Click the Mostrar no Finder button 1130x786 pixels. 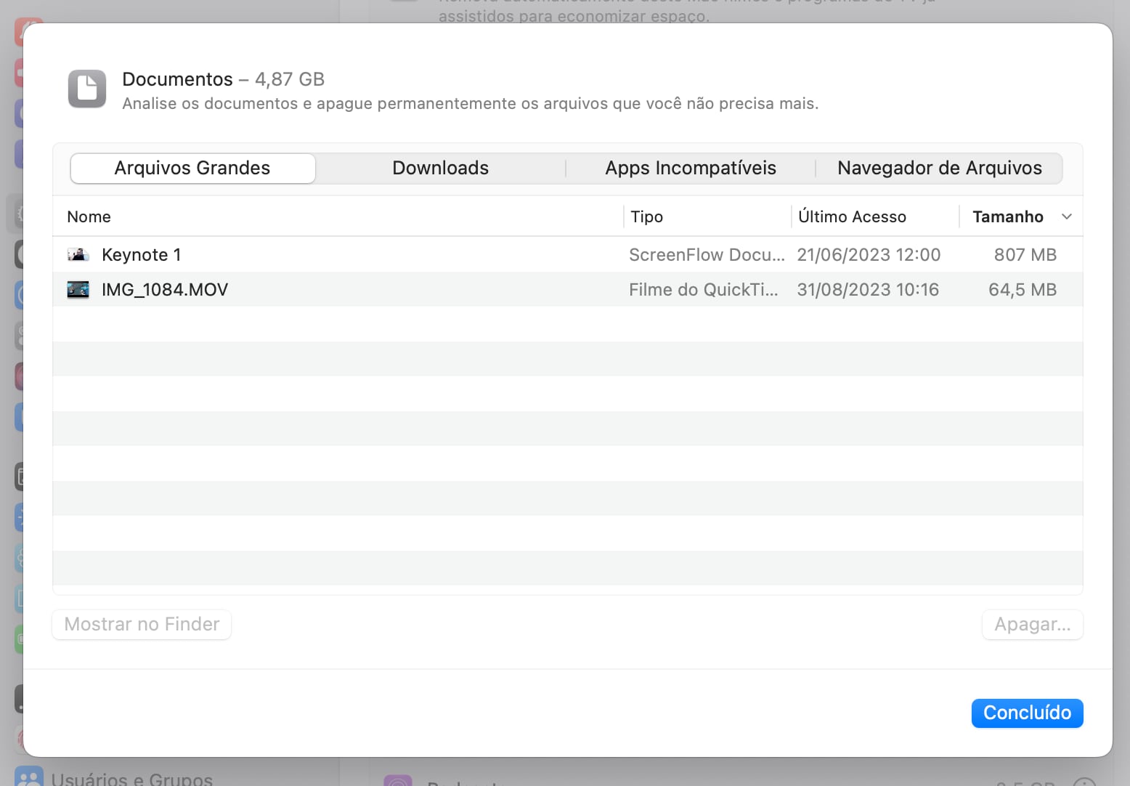click(142, 625)
